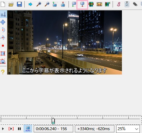Select the rectangle Clip tool

pos(3,53)
